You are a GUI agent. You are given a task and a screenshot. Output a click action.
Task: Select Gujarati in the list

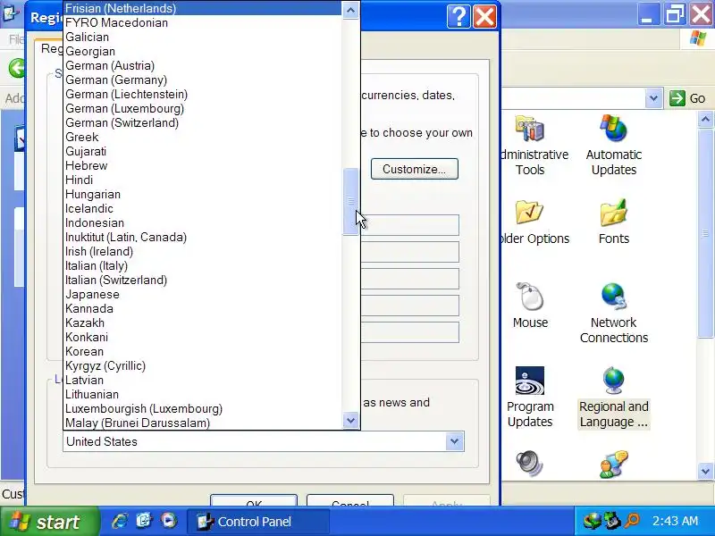click(x=203, y=151)
